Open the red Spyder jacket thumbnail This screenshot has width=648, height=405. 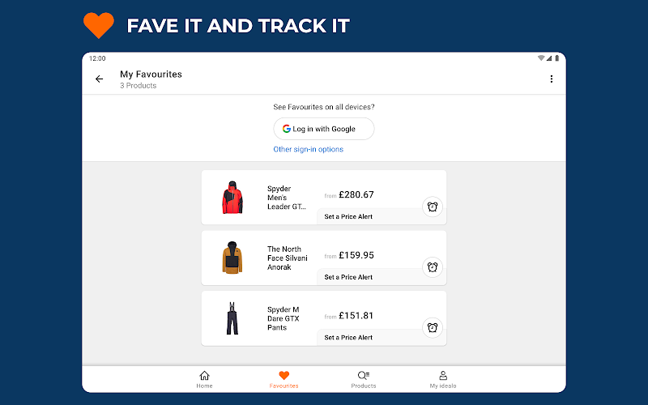(232, 198)
